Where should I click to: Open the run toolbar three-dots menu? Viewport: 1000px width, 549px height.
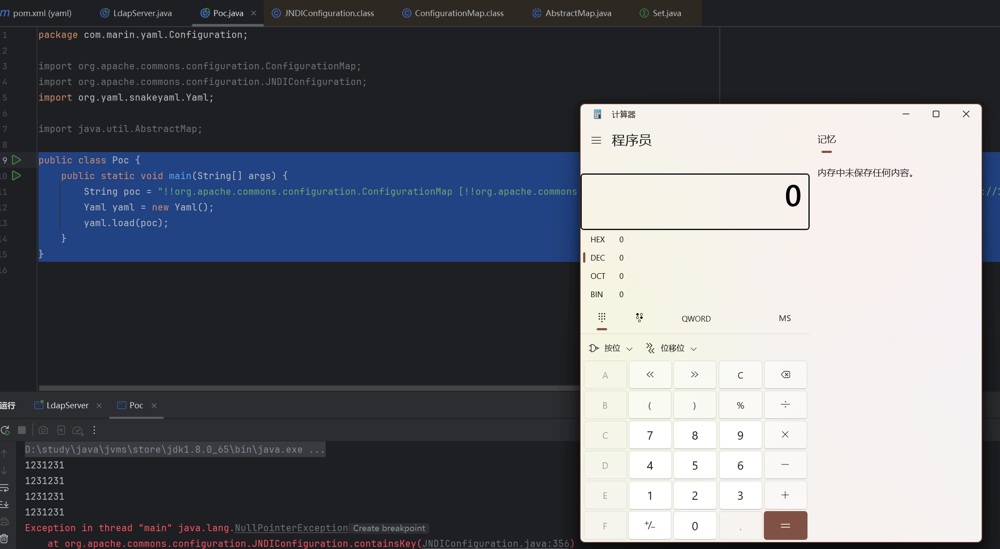pos(94,430)
